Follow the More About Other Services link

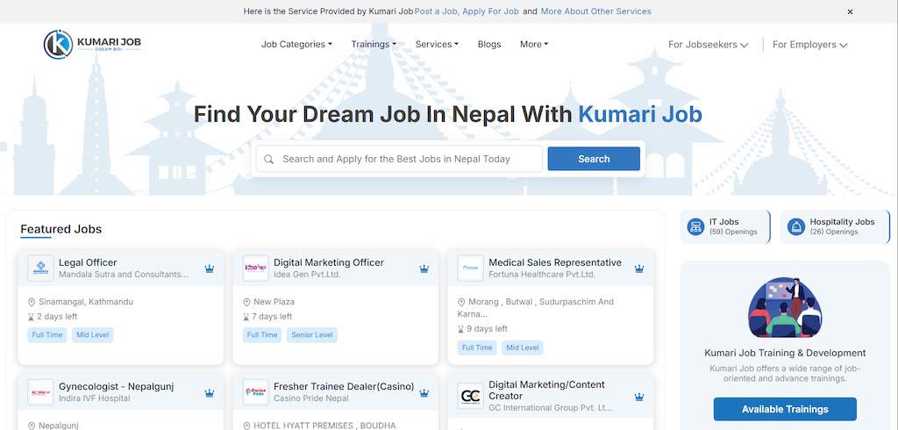pyautogui.click(x=595, y=11)
